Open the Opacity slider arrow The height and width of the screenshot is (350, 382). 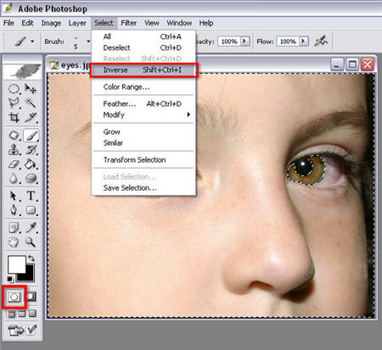click(244, 42)
